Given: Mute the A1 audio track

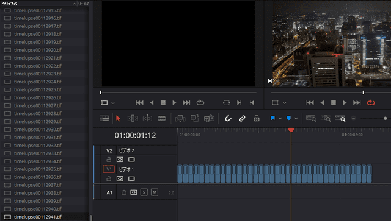Looking at the screenshot, I should pos(155,192).
